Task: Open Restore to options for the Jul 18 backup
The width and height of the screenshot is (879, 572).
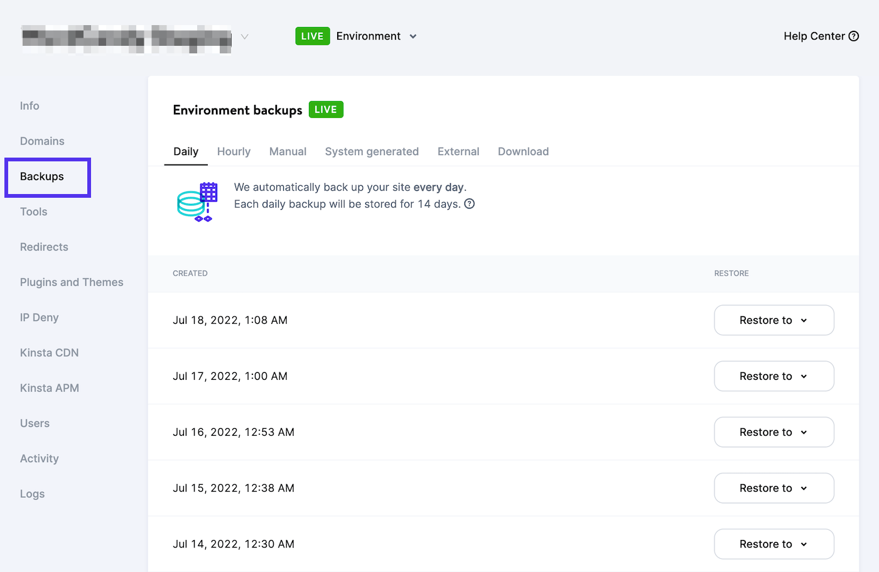Action: tap(774, 320)
